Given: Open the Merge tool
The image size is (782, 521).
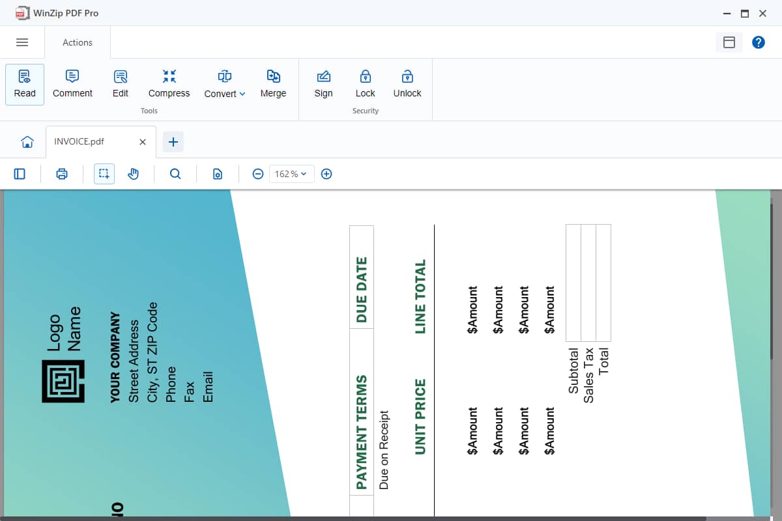Looking at the screenshot, I should click(x=273, y=84).
